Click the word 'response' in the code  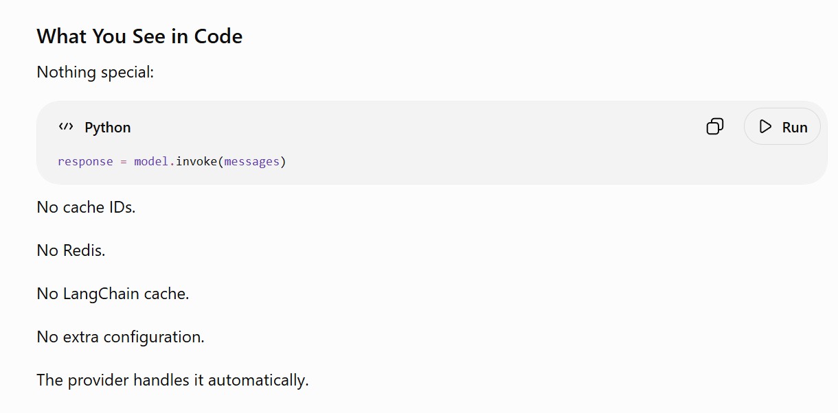pyautogui.click(x=85, y=162)
